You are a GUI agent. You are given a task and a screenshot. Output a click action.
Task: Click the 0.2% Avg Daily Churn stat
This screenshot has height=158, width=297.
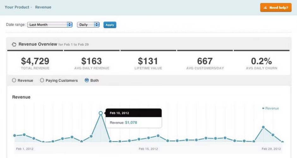click(x=262, y=63)
